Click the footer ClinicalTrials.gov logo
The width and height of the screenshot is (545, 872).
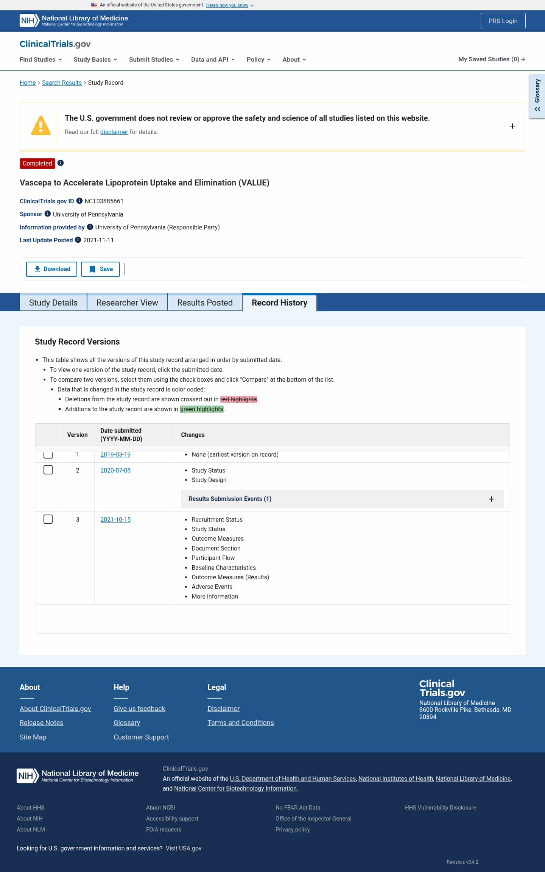coord(442,688)
